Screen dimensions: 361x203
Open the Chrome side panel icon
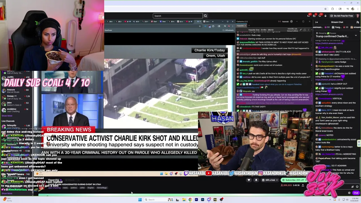click(x=340, y=9)
